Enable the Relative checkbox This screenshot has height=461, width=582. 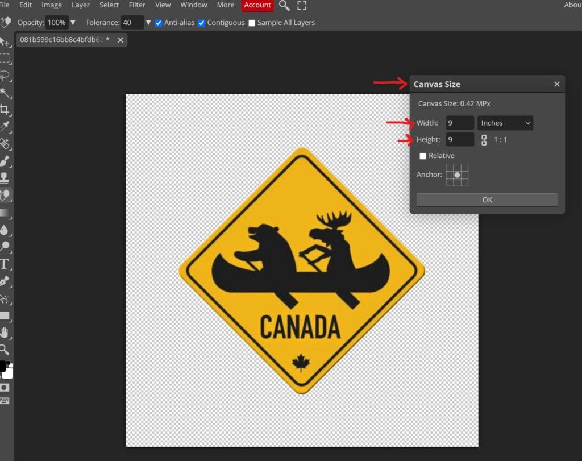point(422,156)
